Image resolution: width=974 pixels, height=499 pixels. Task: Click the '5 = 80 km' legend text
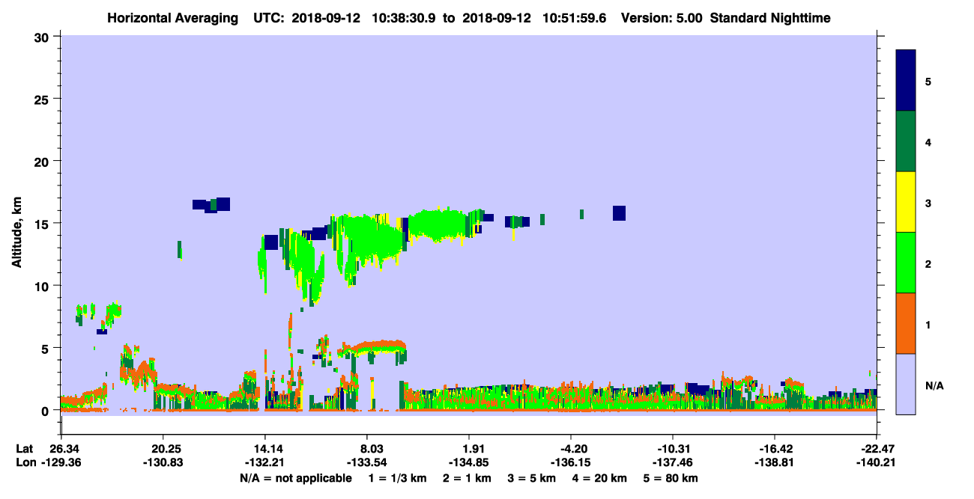tap(671, 478)
